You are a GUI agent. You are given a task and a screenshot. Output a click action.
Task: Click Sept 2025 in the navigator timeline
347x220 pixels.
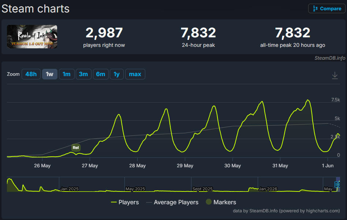(202, 189)
